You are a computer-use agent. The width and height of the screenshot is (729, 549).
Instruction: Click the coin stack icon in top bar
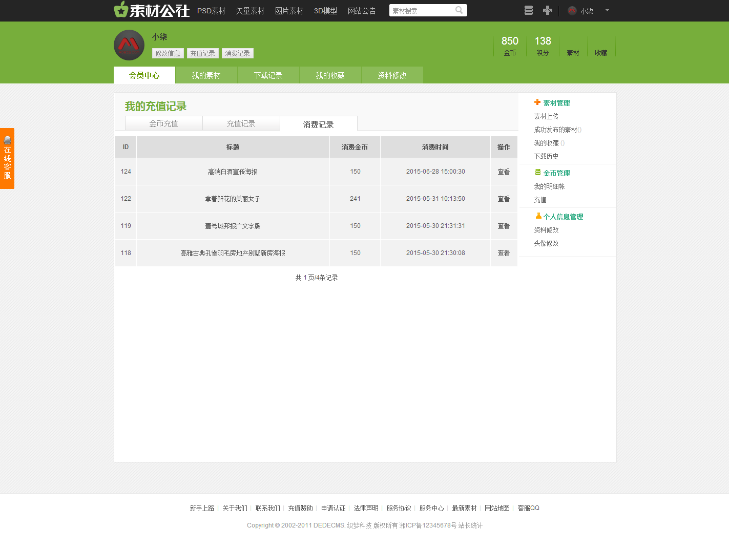point(529,10)
